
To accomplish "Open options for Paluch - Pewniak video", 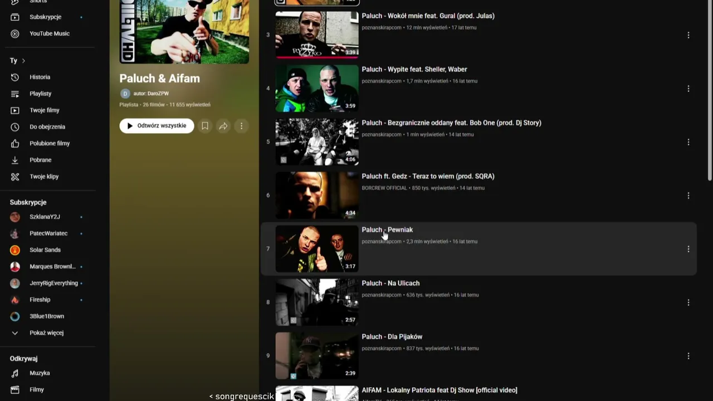I will click(x=688, y=249).
